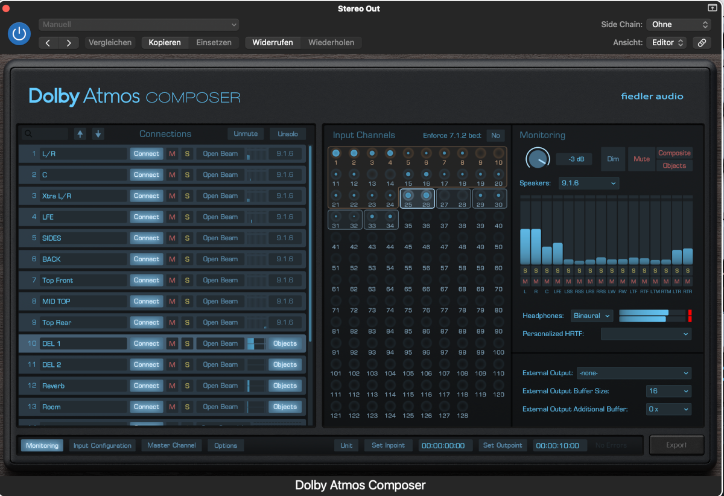
Task: Toggle the monitoring Mute button
Action: [641, 159]
